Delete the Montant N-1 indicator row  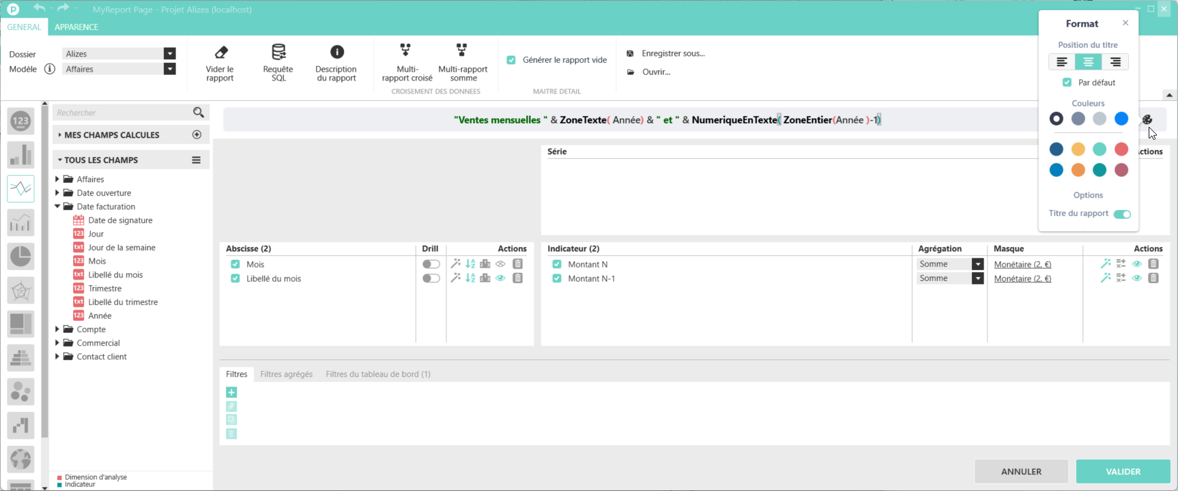point(1153,278)
